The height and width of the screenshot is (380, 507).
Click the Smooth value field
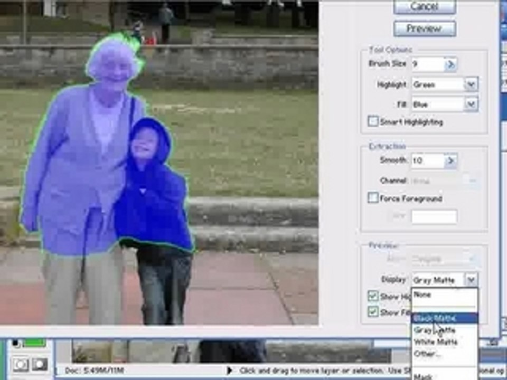click(427, 160)
